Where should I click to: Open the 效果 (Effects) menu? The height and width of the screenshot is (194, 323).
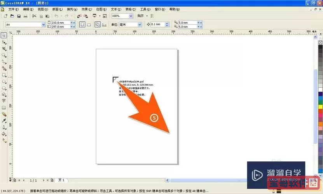pos(87,9)
